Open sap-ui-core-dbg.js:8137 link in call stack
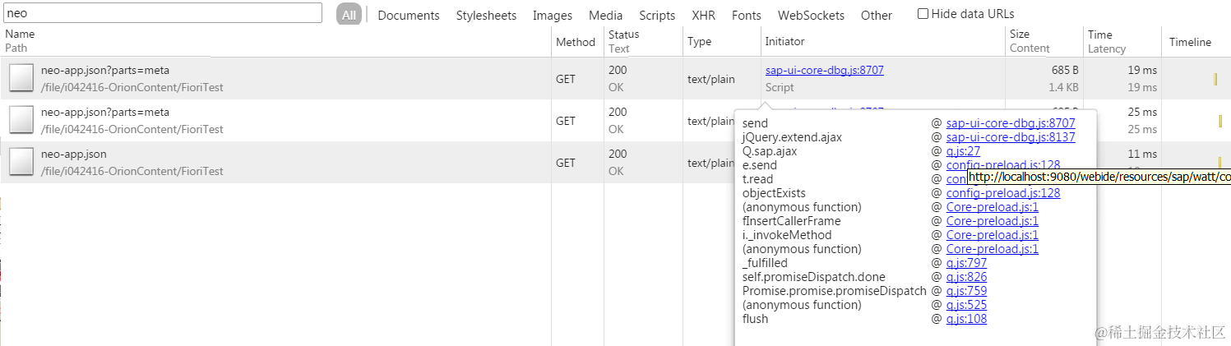Viewport: 1231px width, 346px height. point(1010,137)
